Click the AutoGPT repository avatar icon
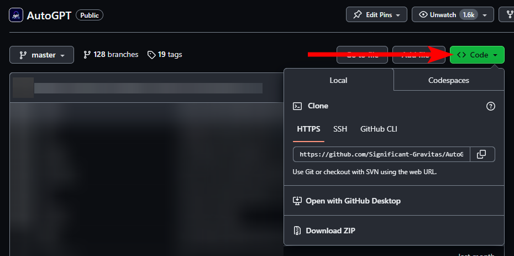Image resolution: width=514 pixels, height=256 pixels. click(x=16, y=15)
